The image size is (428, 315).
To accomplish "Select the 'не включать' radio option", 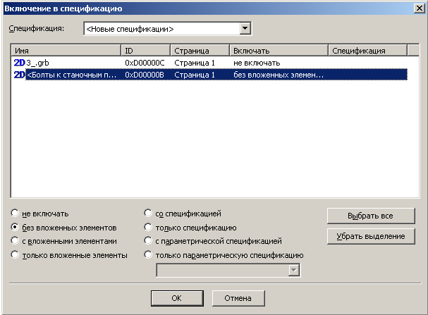I will [x=15, y=213].
